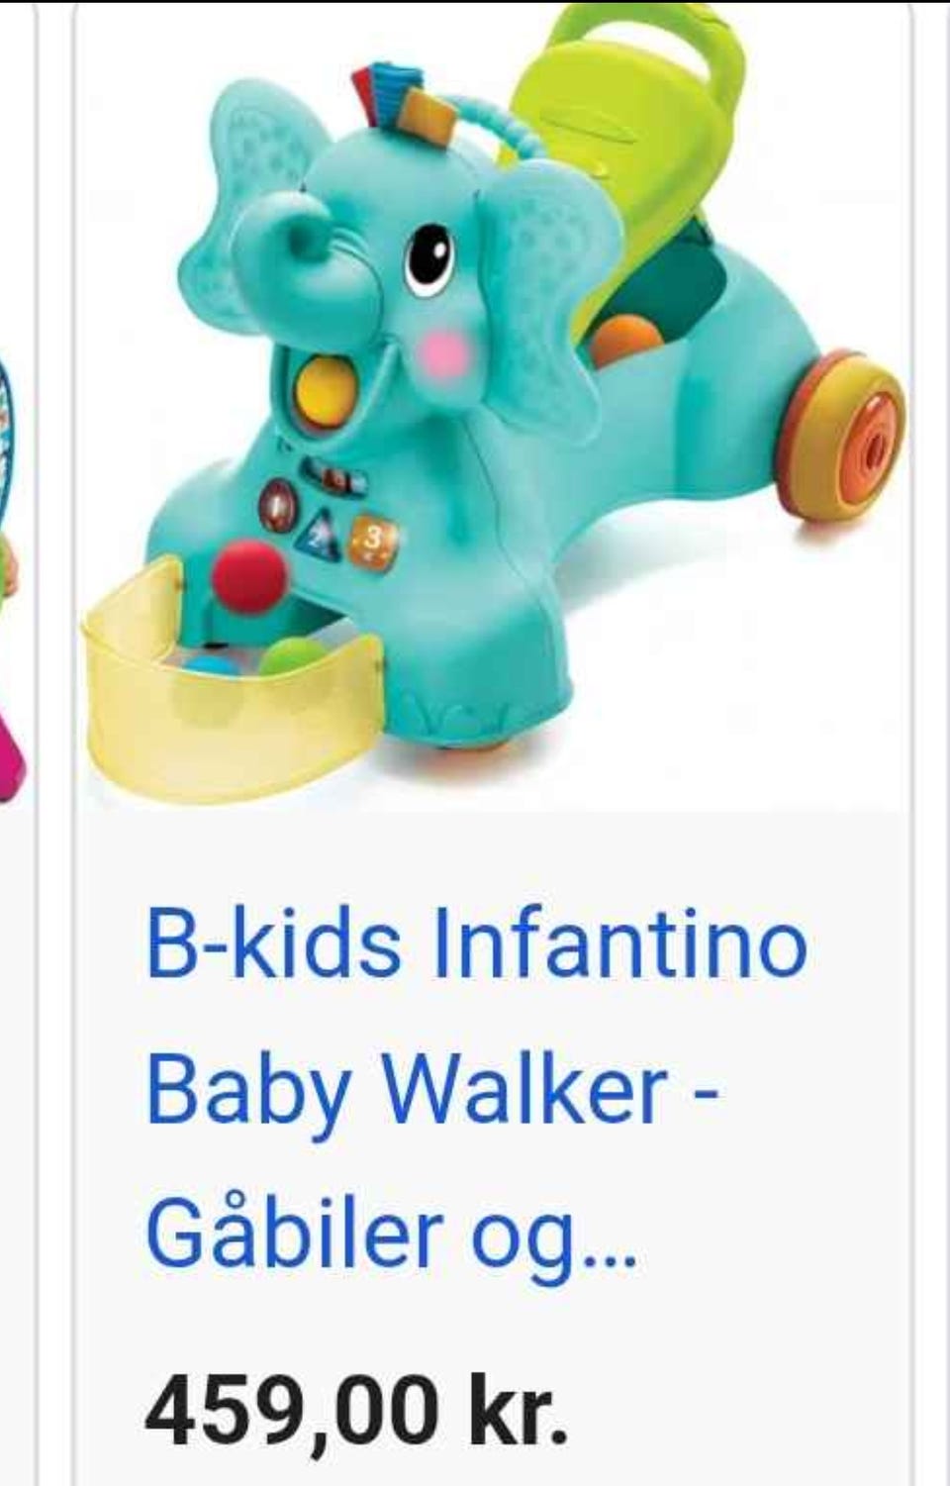Click the green ball inside the yellow tray
950x1486 pixels.
297,657
